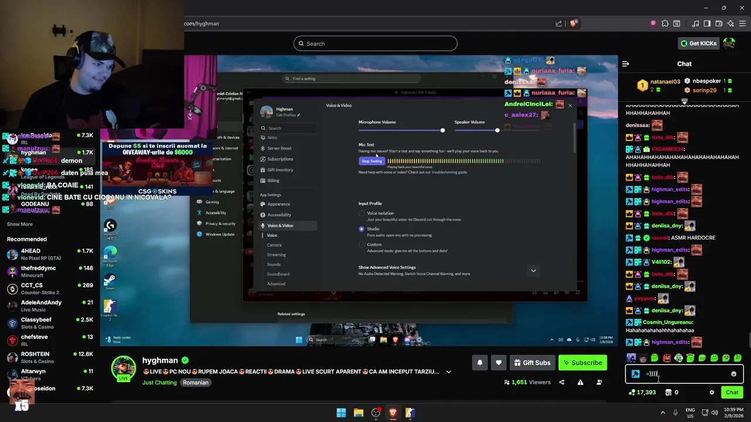Click the moderator hammer badge in chat input
This screenshot has width=751, height=422.
click(635, 374)
